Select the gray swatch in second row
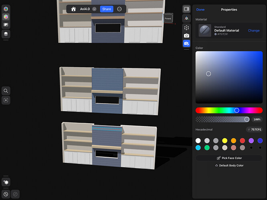Screen dimensions: 267x200 click(216, 148)
